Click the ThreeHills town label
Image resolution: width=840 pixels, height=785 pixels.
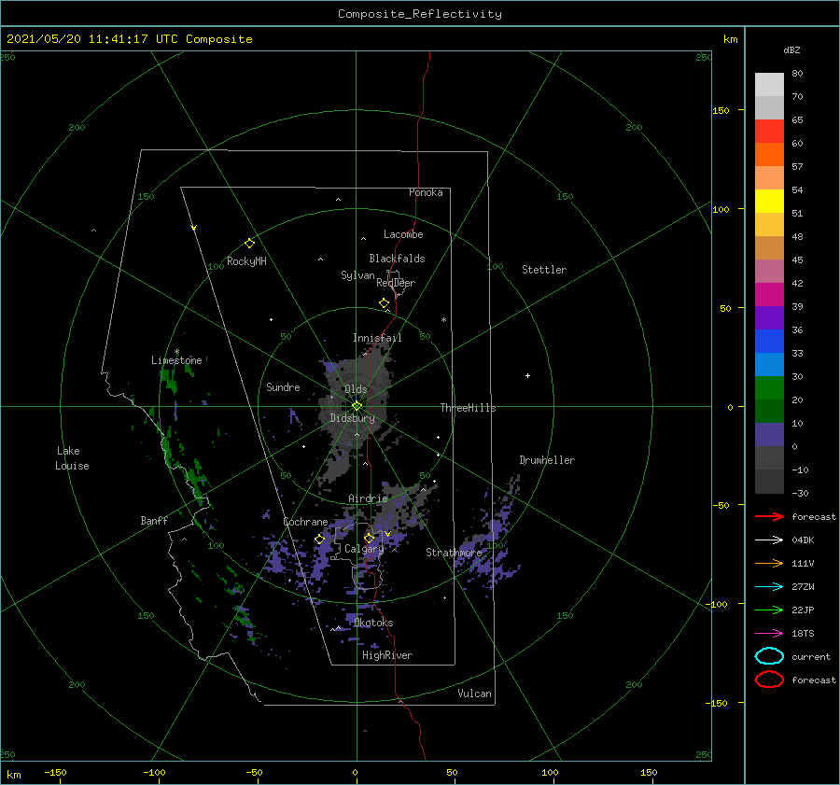pos(468,408)
